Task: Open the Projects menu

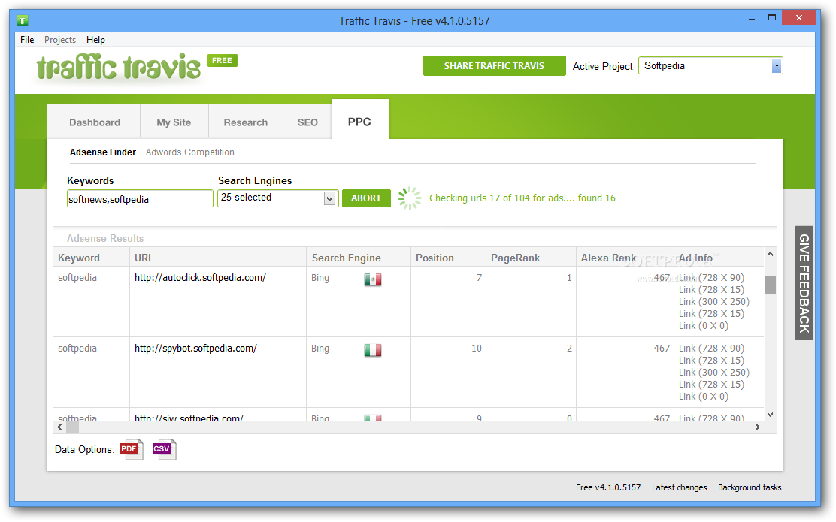Action: [x=59, y=39]
